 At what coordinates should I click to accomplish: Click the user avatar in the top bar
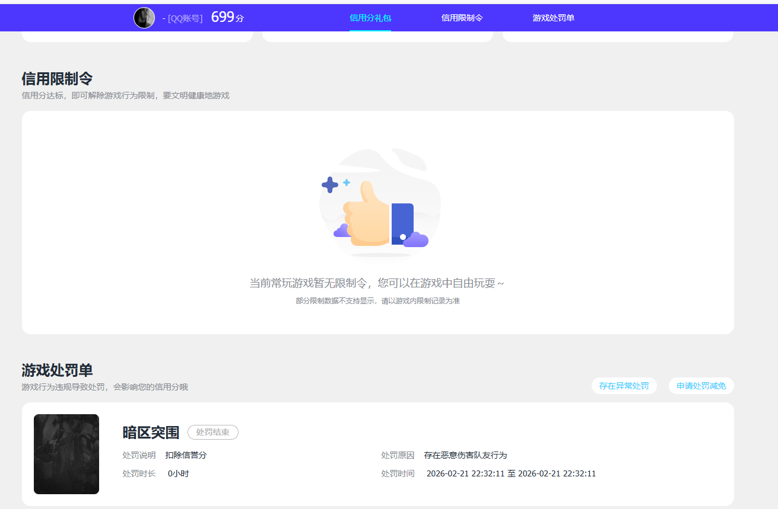[x=144, y=18]
